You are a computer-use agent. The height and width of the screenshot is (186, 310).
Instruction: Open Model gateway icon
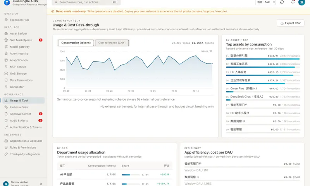coord(6,47)
